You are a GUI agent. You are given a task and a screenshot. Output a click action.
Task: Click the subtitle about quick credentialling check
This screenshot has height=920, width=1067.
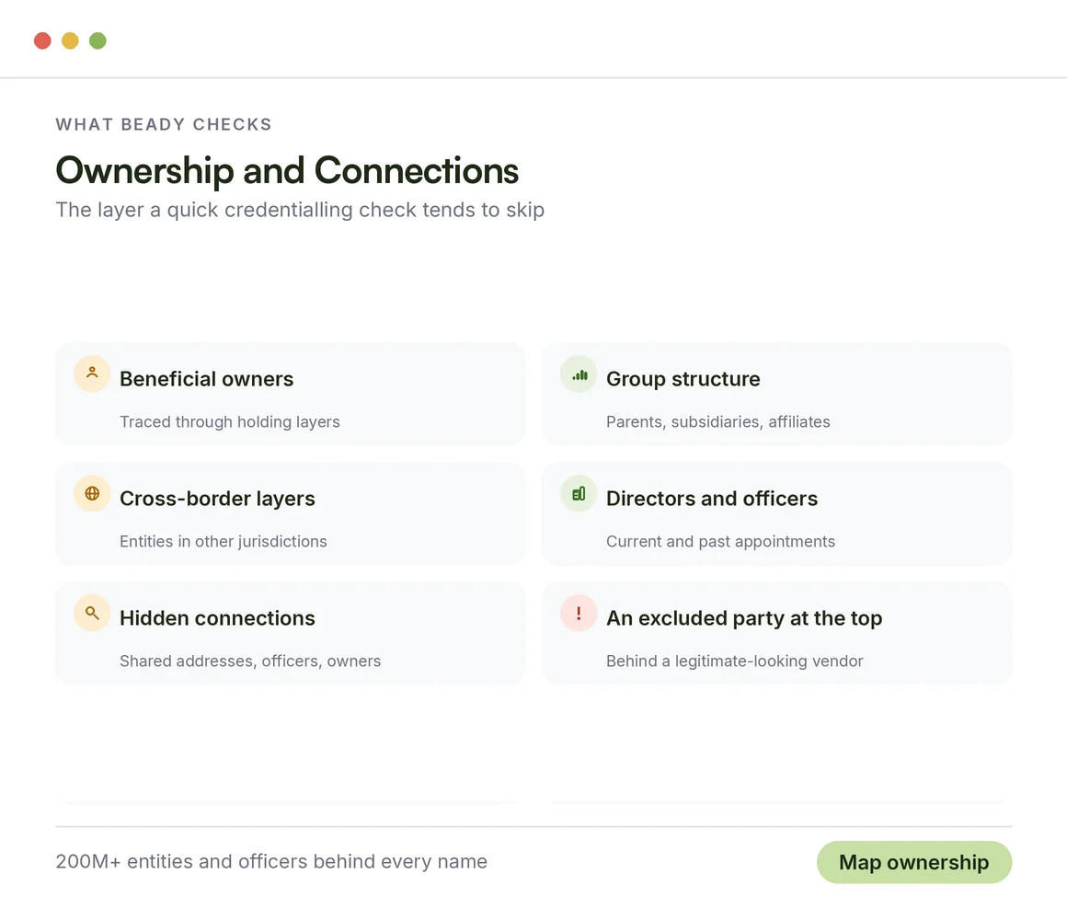coord(300,211)
